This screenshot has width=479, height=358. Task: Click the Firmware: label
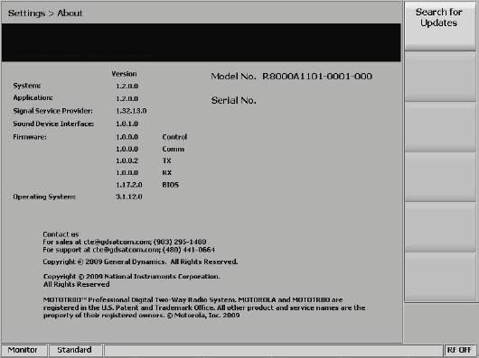(30, 137)
